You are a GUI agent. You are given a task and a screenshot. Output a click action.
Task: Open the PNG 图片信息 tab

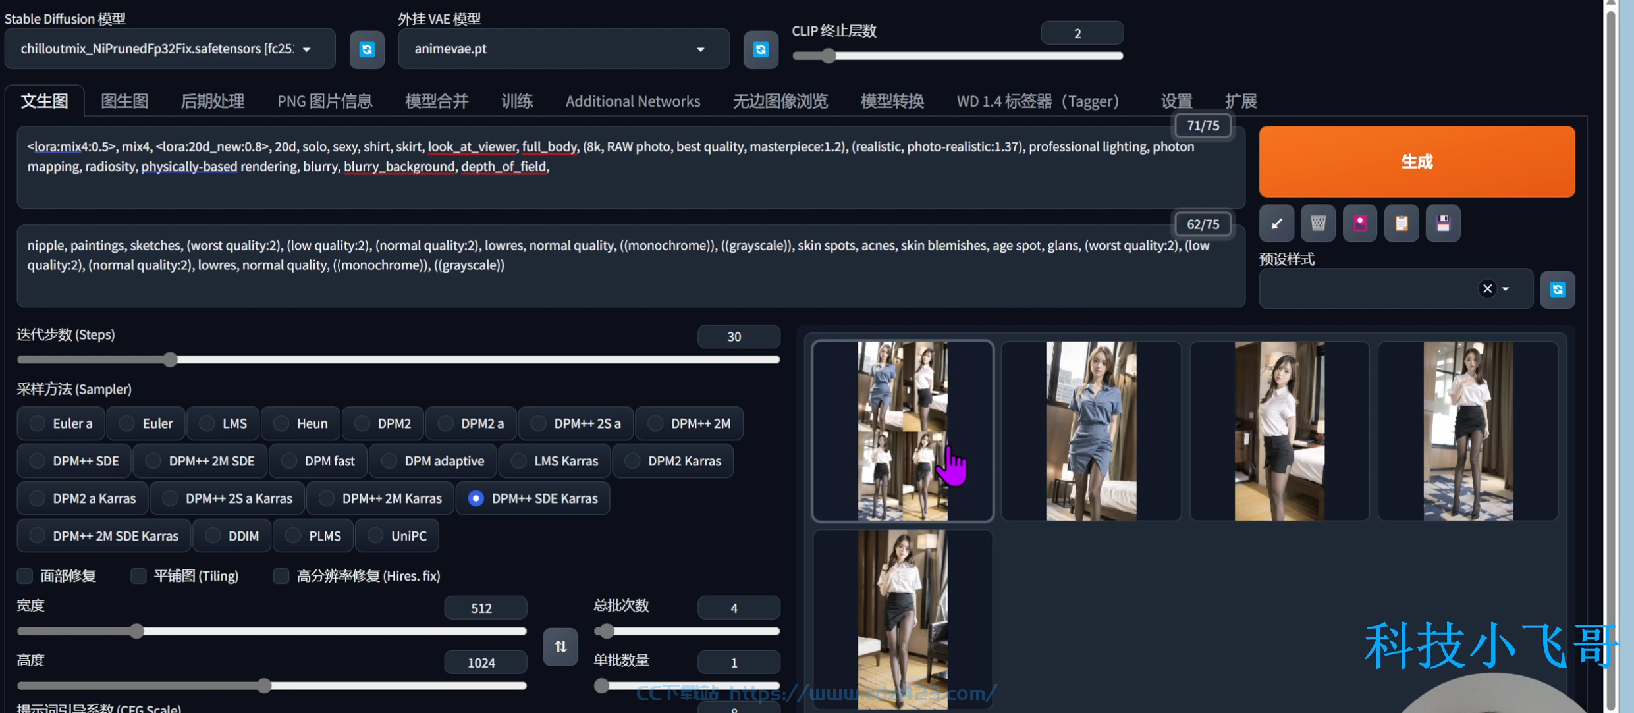point(325,101)
